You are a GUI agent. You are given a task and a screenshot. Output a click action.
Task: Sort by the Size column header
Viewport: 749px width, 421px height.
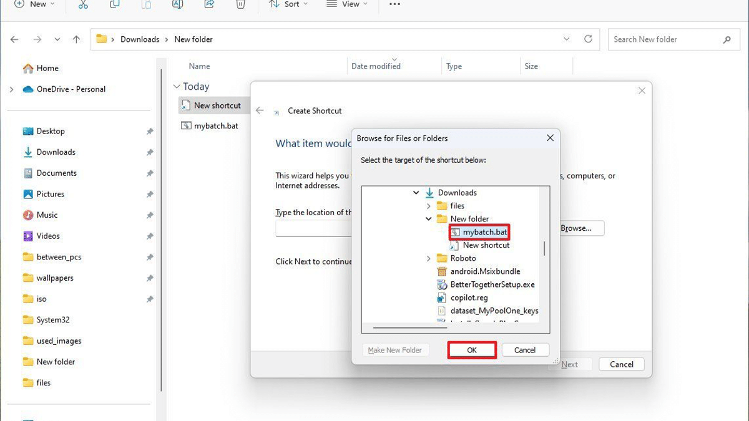click(x=531, y=66)
